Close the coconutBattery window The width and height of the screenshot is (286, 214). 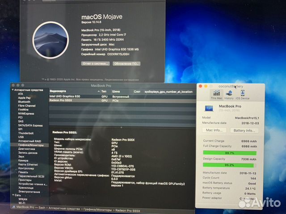[x=200, y=86]
